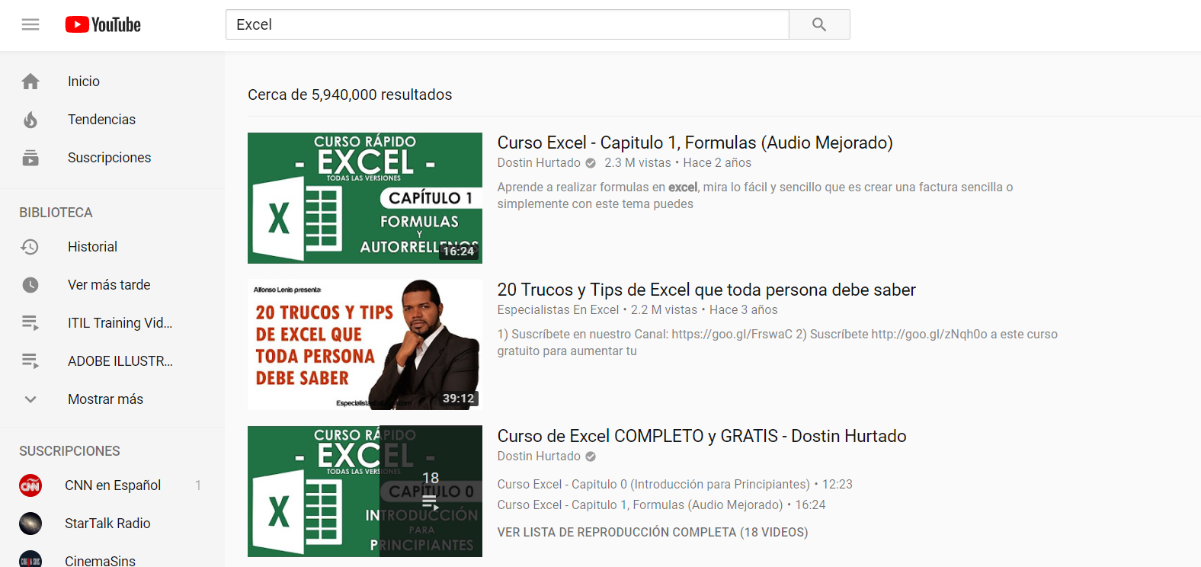Image resolution: width=1201 pixels, height=567 pixels.
Task: Open ITIL Training Vid... playlist
Action: pos(120,323)
